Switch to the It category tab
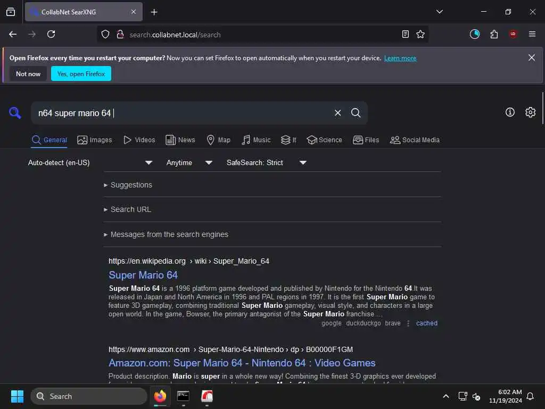The width and height of the screenshot is (545, 409). click(x=288, y=140)
